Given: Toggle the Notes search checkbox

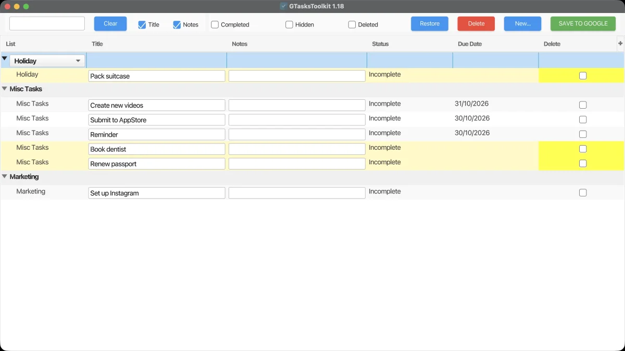Looking at the screenshot, I should click(x=177, y=24).
